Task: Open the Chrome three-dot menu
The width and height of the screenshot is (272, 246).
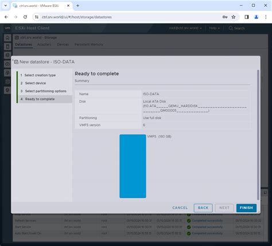Action: (266, 17)
